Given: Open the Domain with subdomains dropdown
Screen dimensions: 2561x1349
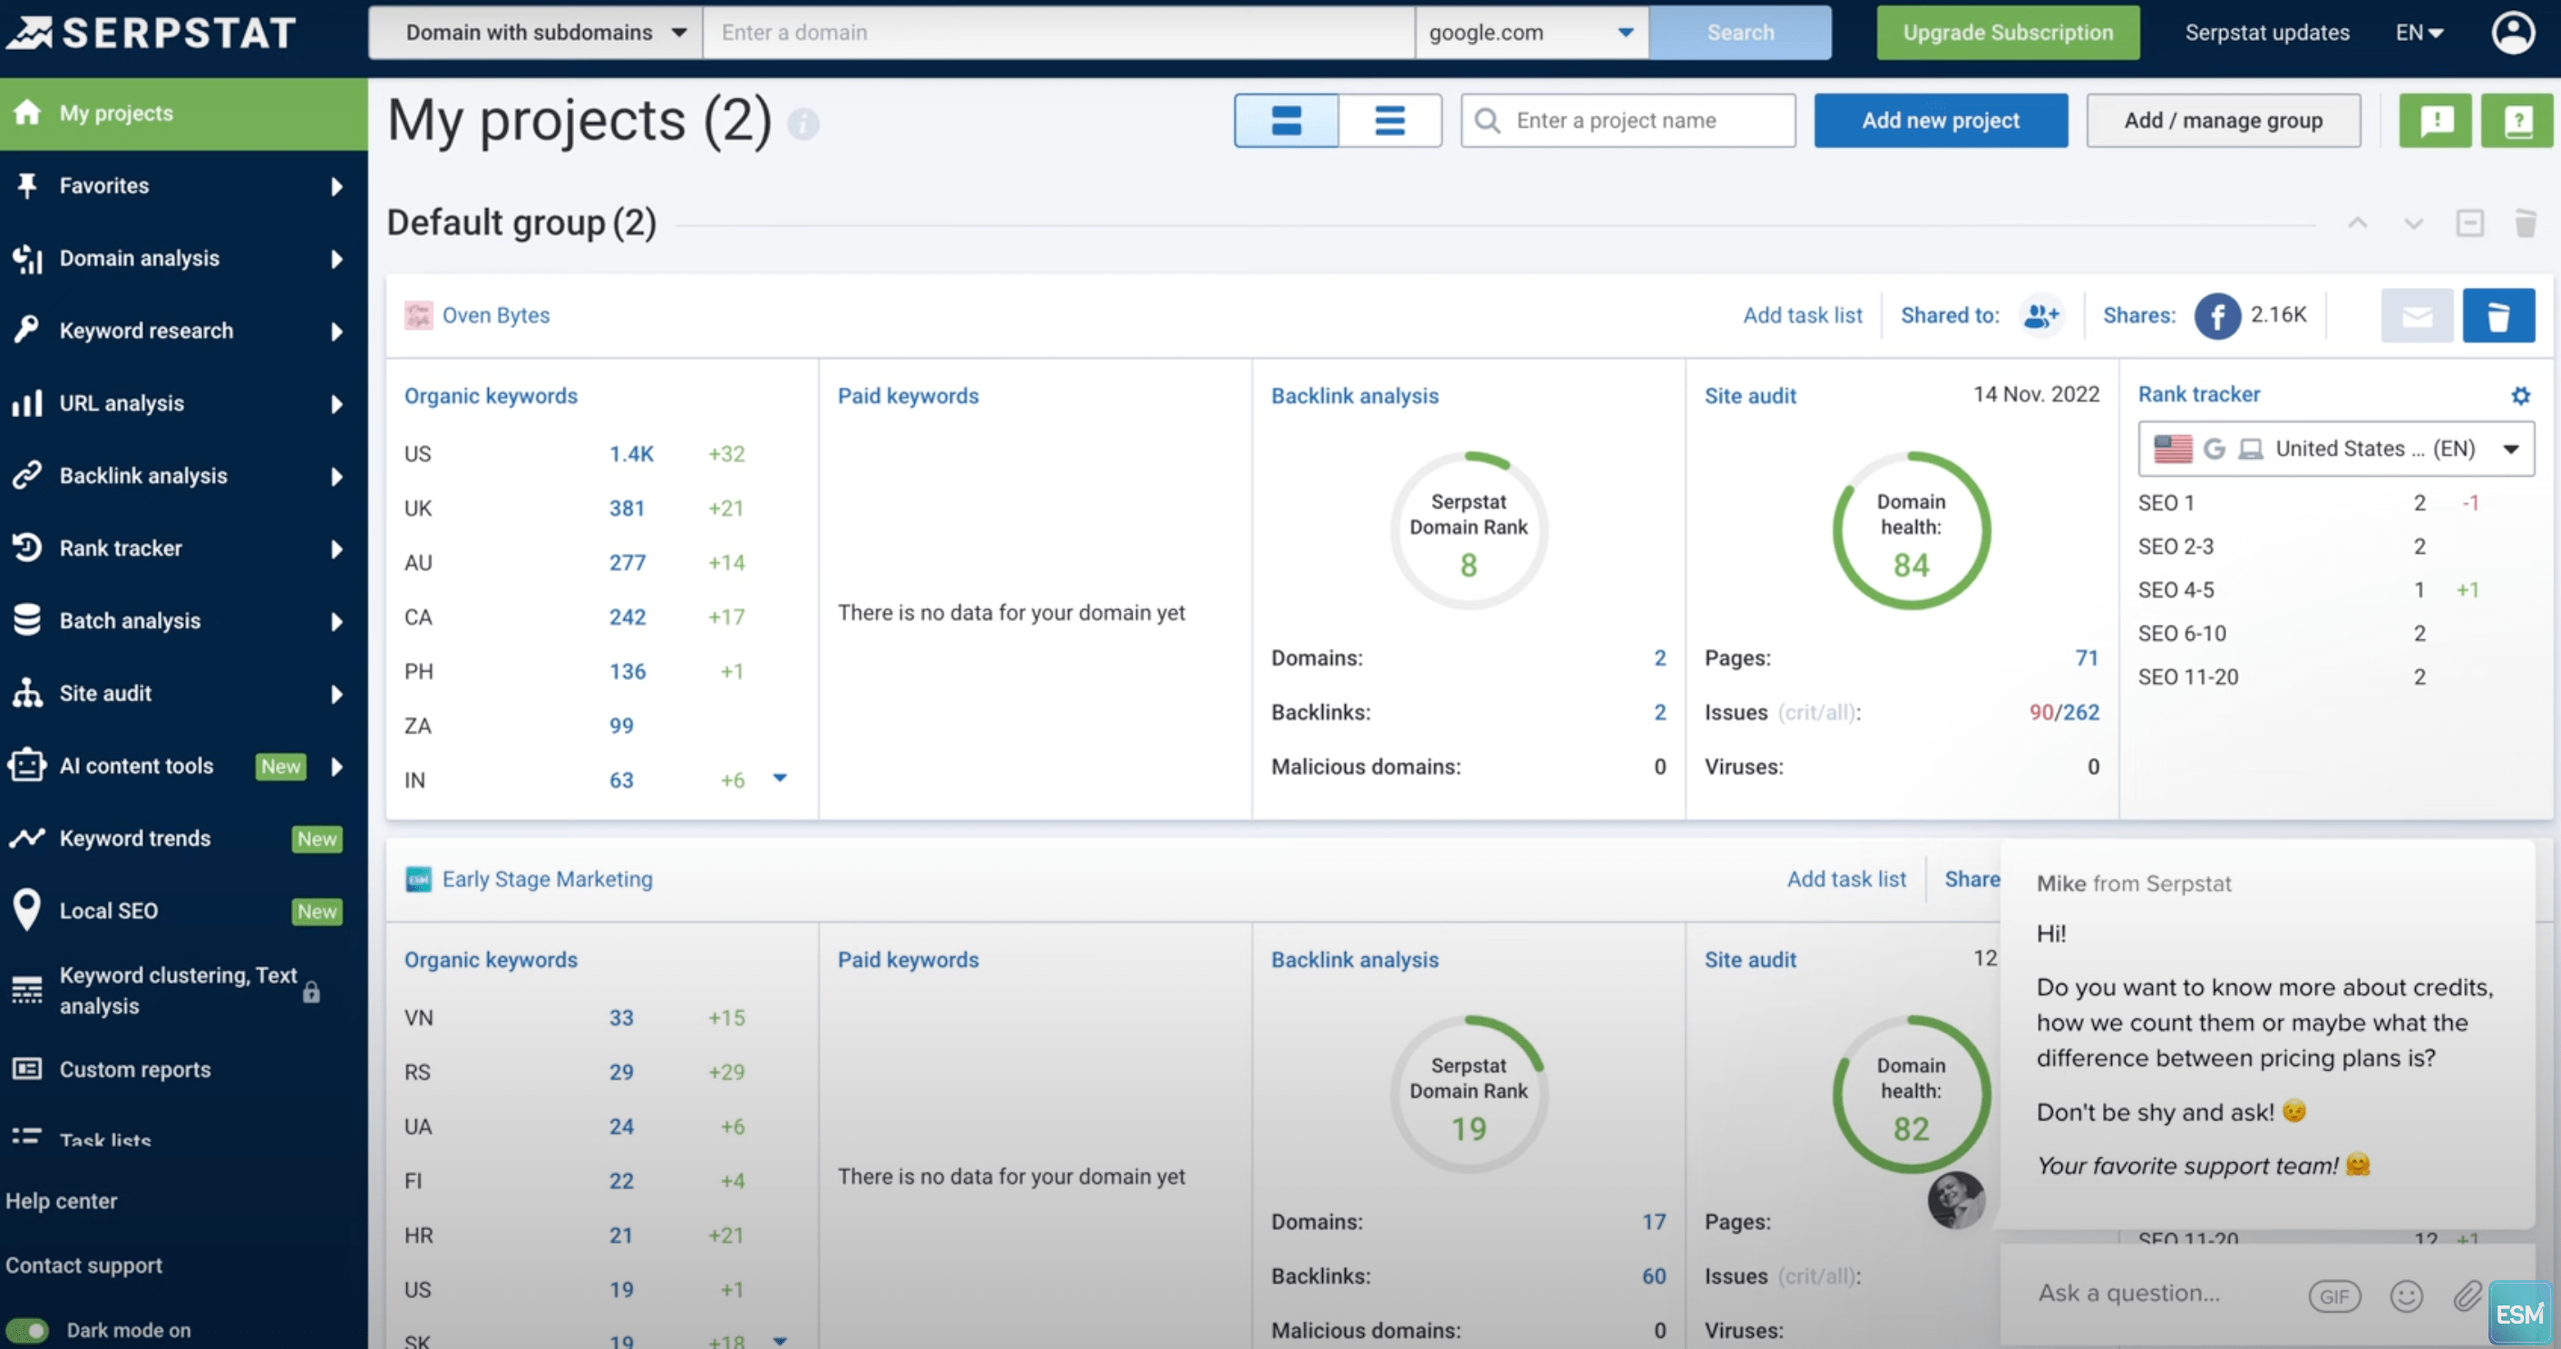Looking at the screenshot, I should pos(536,32).
